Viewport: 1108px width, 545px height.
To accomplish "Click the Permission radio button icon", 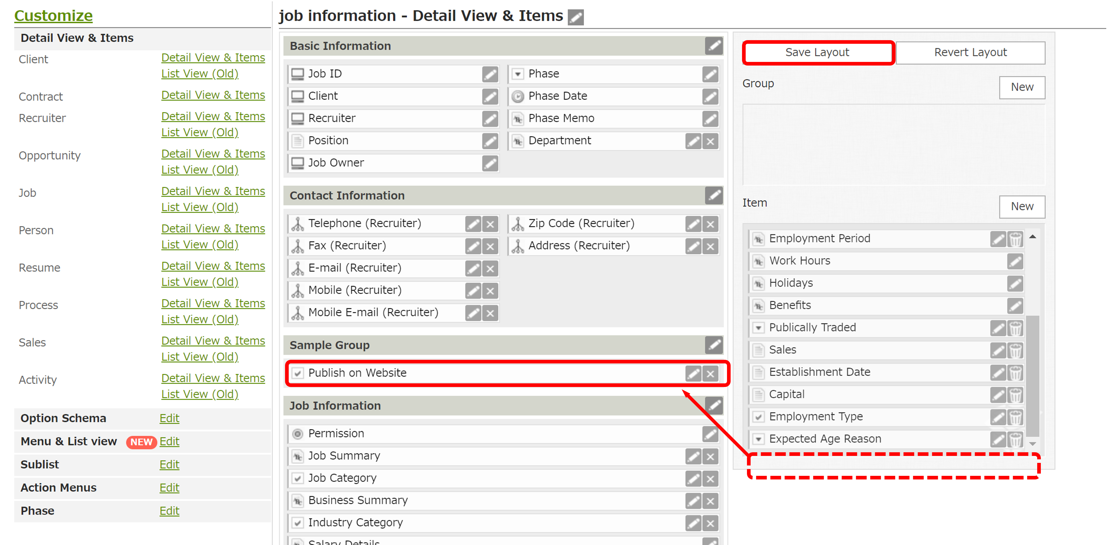I will [297, 434].
